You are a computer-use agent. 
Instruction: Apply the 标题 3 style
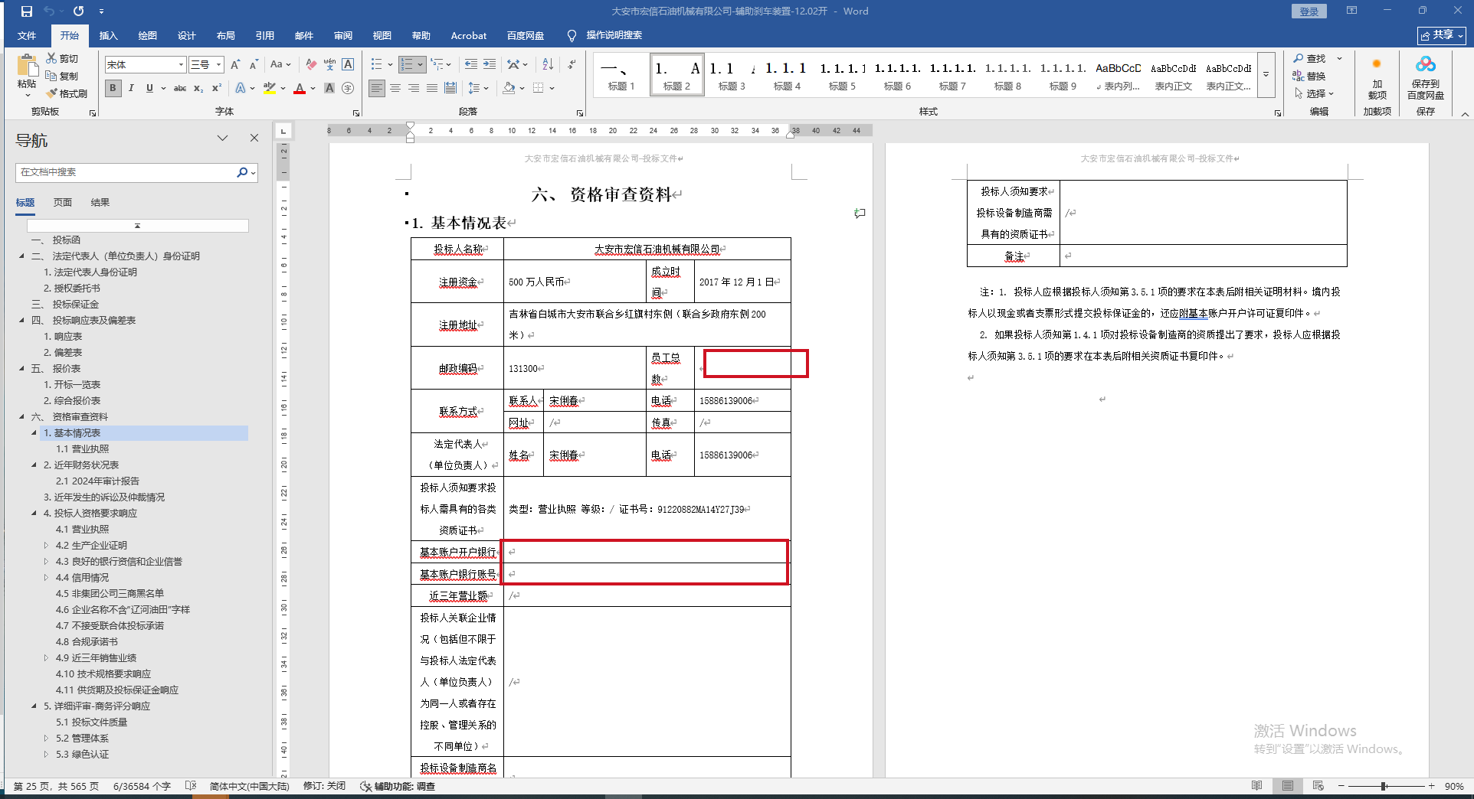point(732,74)
